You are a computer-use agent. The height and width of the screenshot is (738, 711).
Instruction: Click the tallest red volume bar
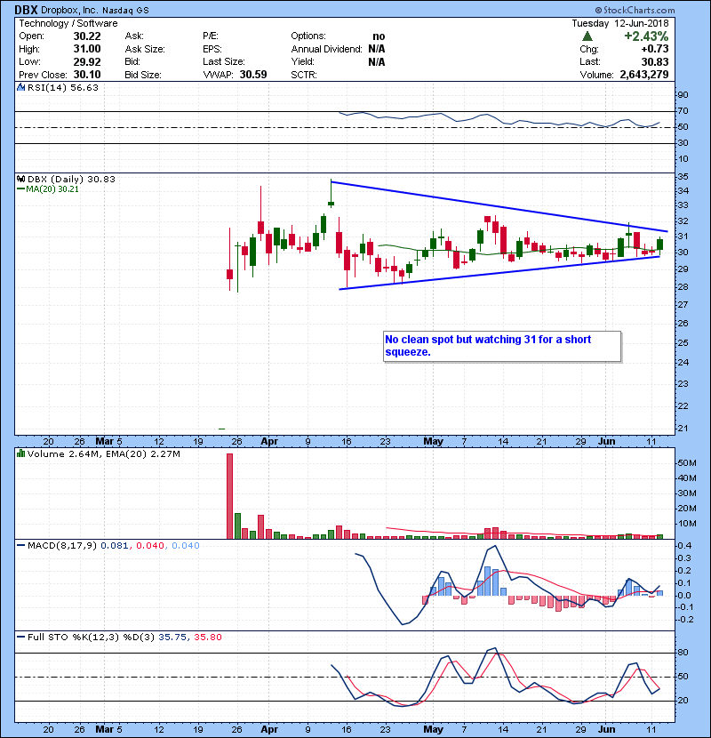coord(229,496)
